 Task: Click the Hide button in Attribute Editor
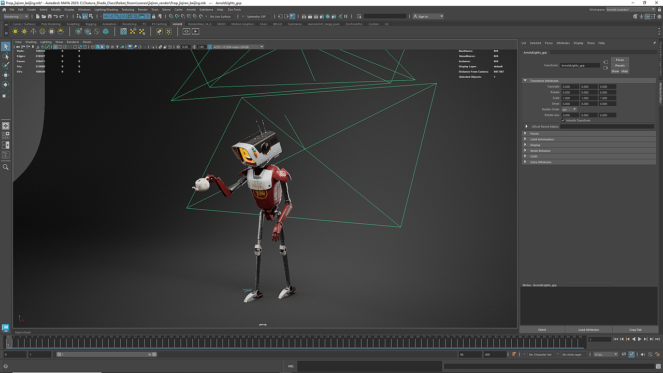coord(625,71)
